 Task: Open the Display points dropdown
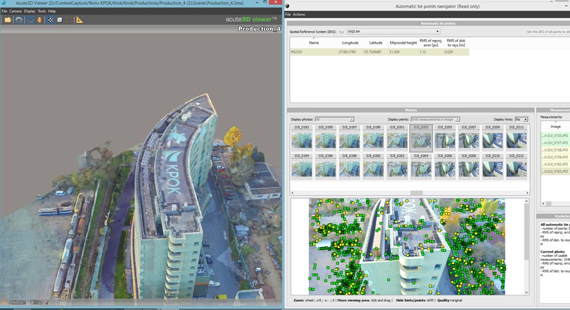(x=436, y=120)
